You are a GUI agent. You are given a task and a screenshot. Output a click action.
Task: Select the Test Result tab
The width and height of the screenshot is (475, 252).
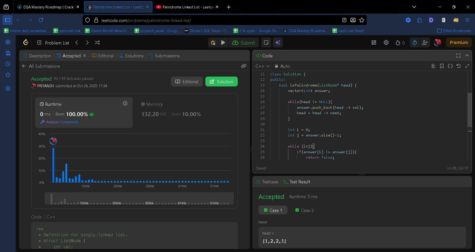pos(297,182)
